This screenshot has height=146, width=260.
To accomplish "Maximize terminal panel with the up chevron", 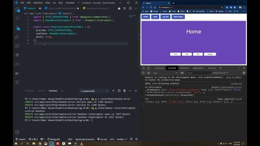I will point(130,91).
